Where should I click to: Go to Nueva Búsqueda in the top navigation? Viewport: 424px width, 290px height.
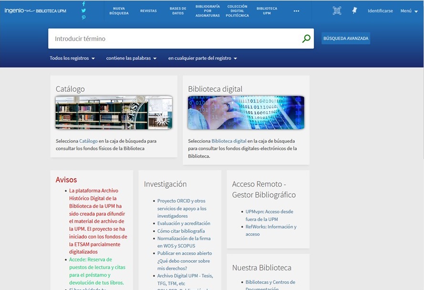119,11
